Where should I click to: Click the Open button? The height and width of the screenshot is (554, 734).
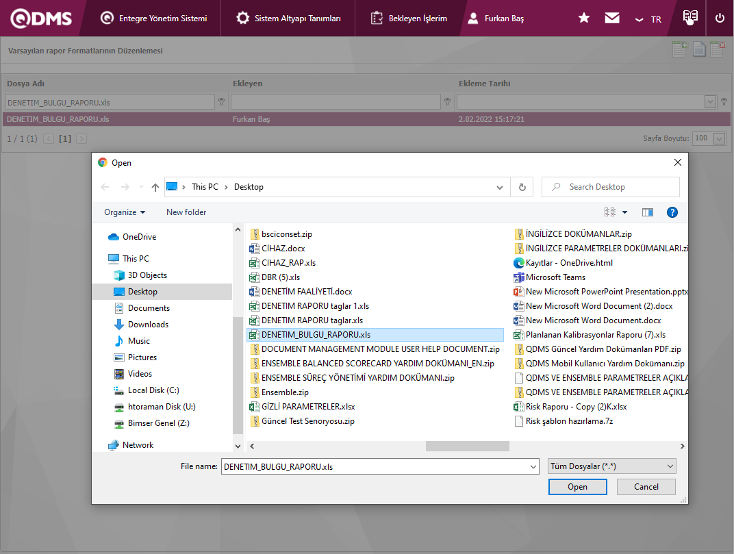point(577,487)
